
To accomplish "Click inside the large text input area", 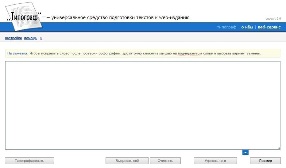I will tap(143, 105).
